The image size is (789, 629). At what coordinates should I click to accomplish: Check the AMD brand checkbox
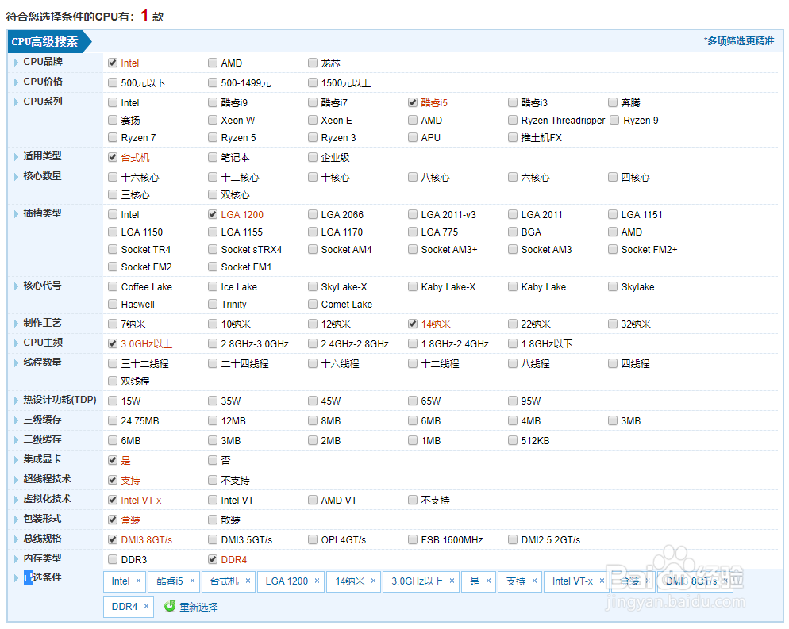(213, 63)
